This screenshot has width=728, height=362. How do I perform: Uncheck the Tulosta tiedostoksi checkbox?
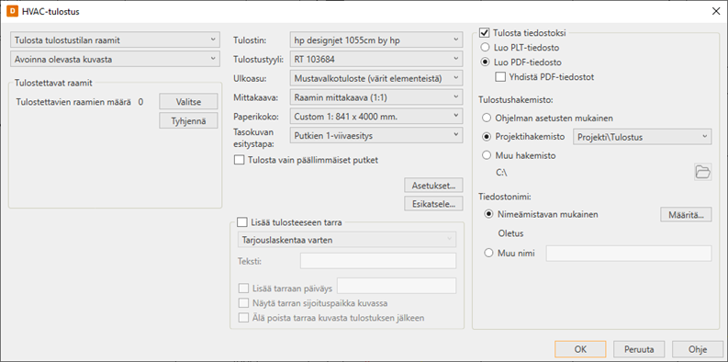(x=485, y=33)
